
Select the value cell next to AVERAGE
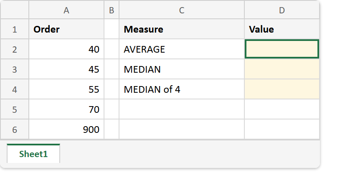click(x=282, y=49)
